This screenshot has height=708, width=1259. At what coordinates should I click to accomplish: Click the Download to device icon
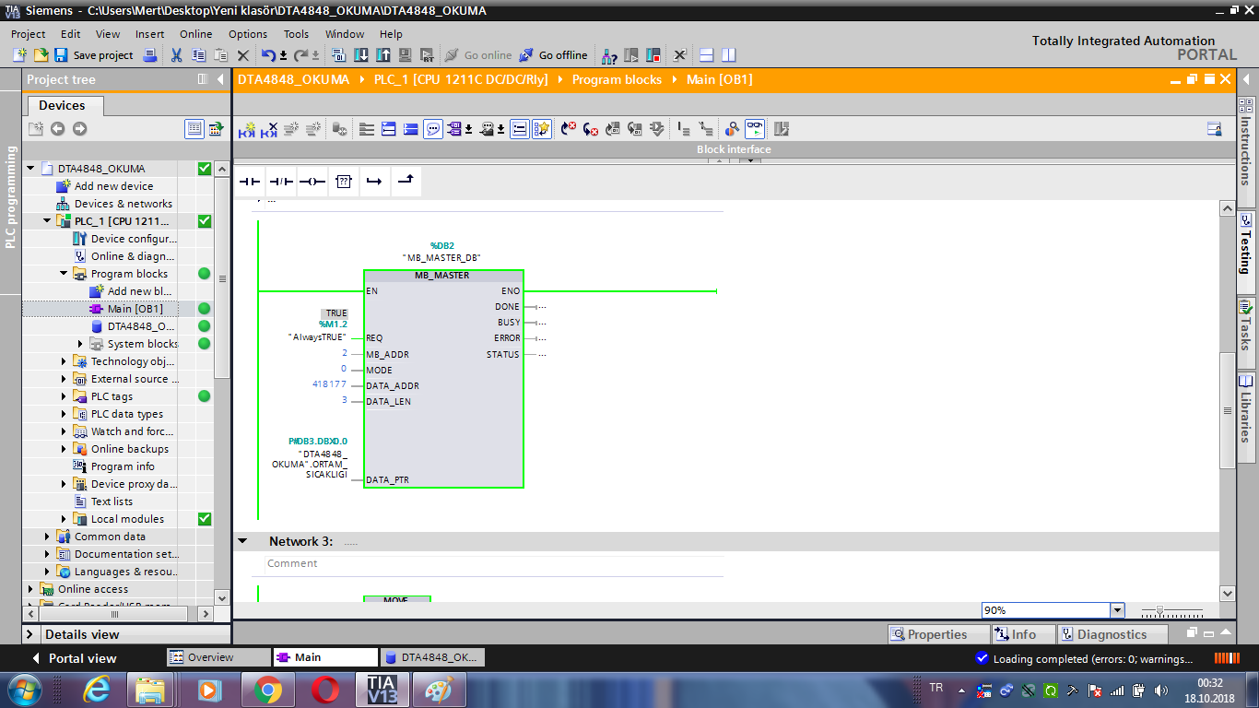[x=361, y=55]
